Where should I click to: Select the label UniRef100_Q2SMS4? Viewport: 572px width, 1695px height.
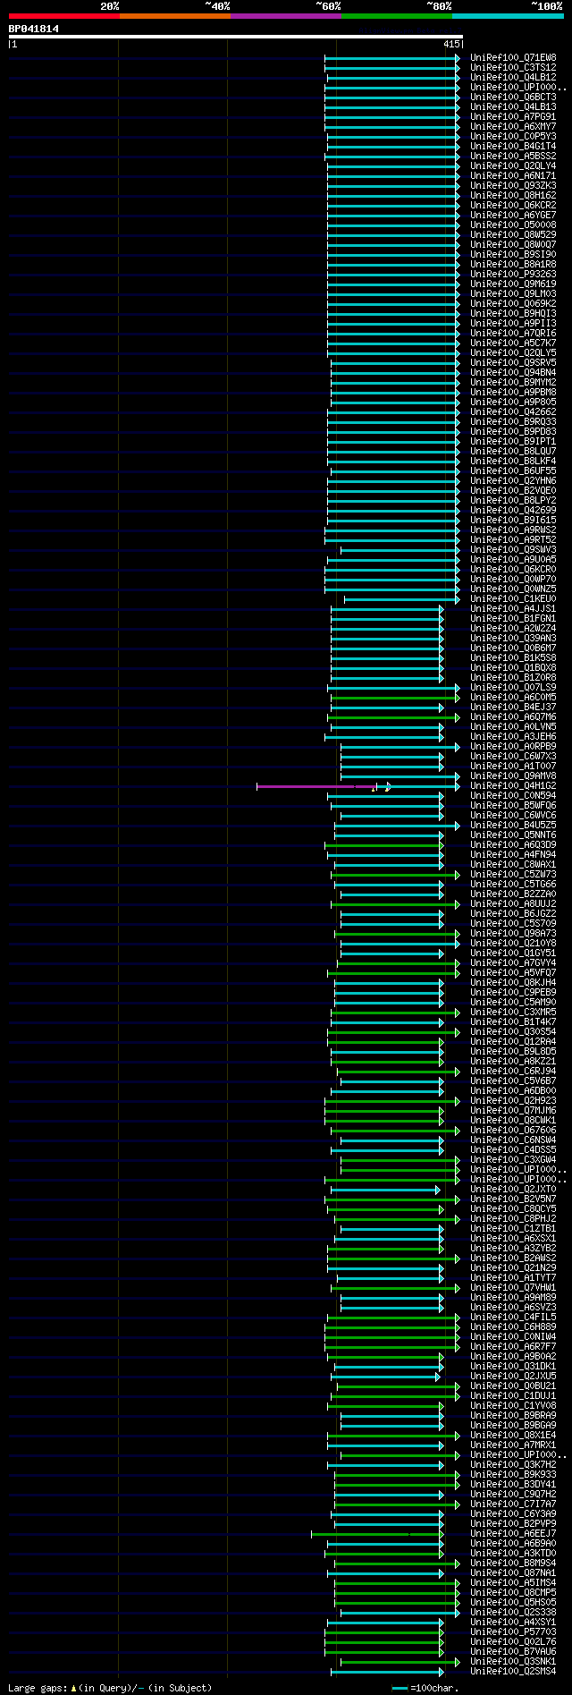point(513,1671)
